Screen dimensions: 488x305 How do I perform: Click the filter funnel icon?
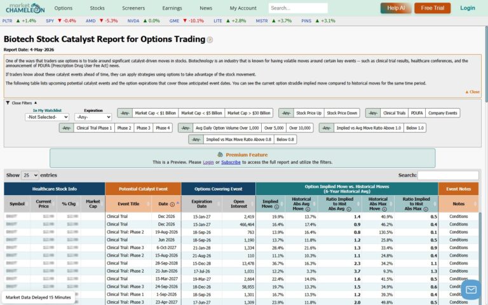coord(8,103)
